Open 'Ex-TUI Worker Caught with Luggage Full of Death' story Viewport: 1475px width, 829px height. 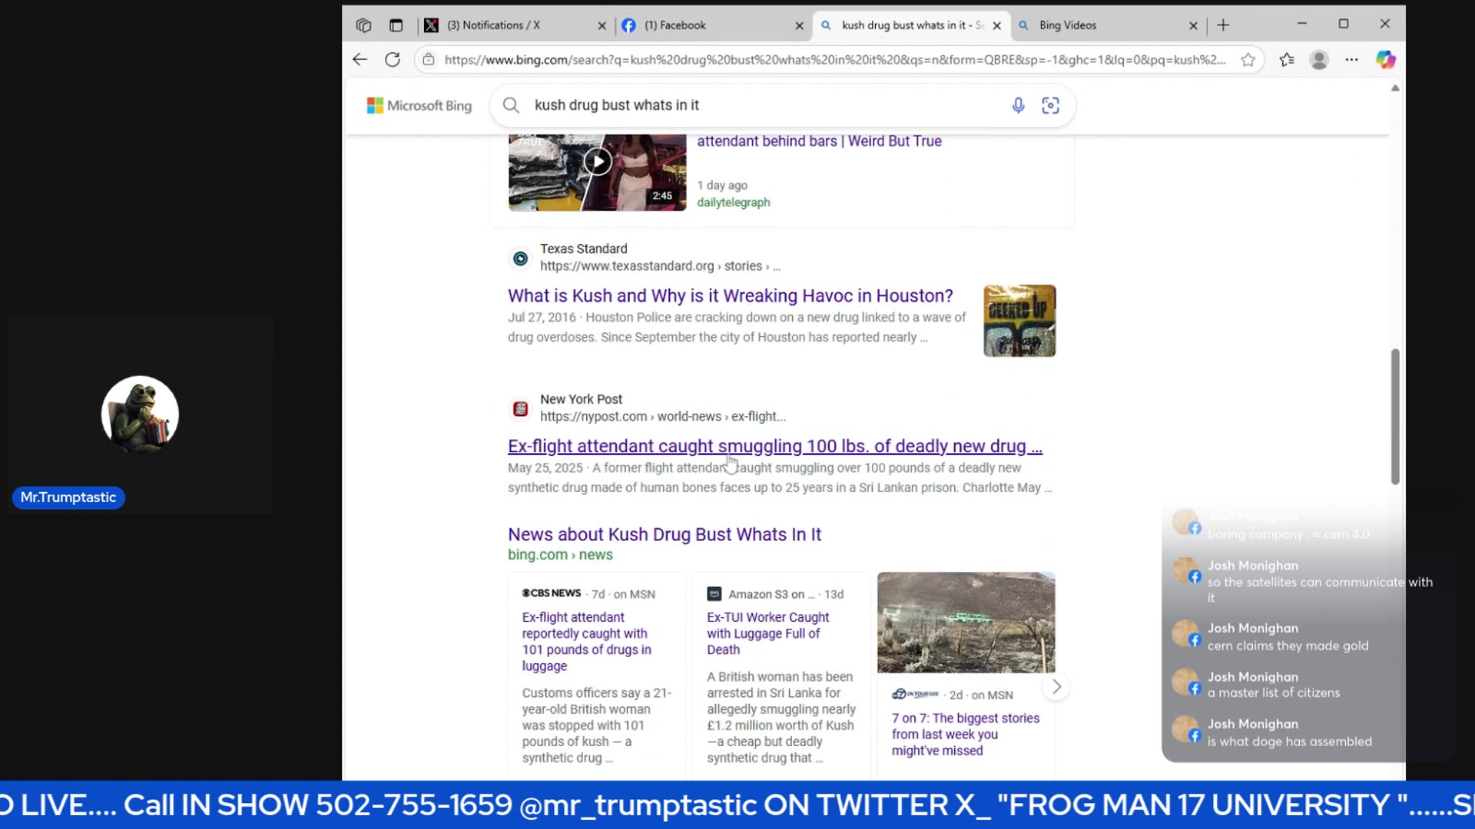coord(768,633)
